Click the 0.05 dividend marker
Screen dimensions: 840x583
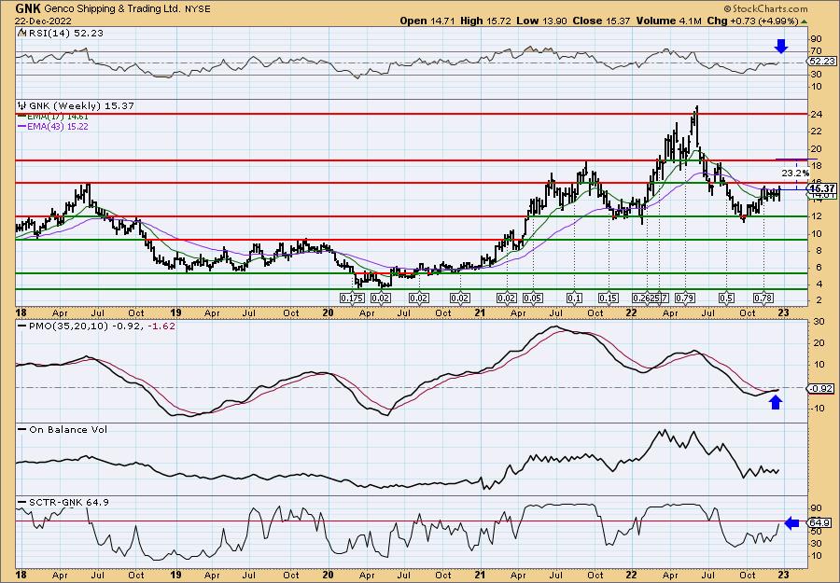coord(533,298)
